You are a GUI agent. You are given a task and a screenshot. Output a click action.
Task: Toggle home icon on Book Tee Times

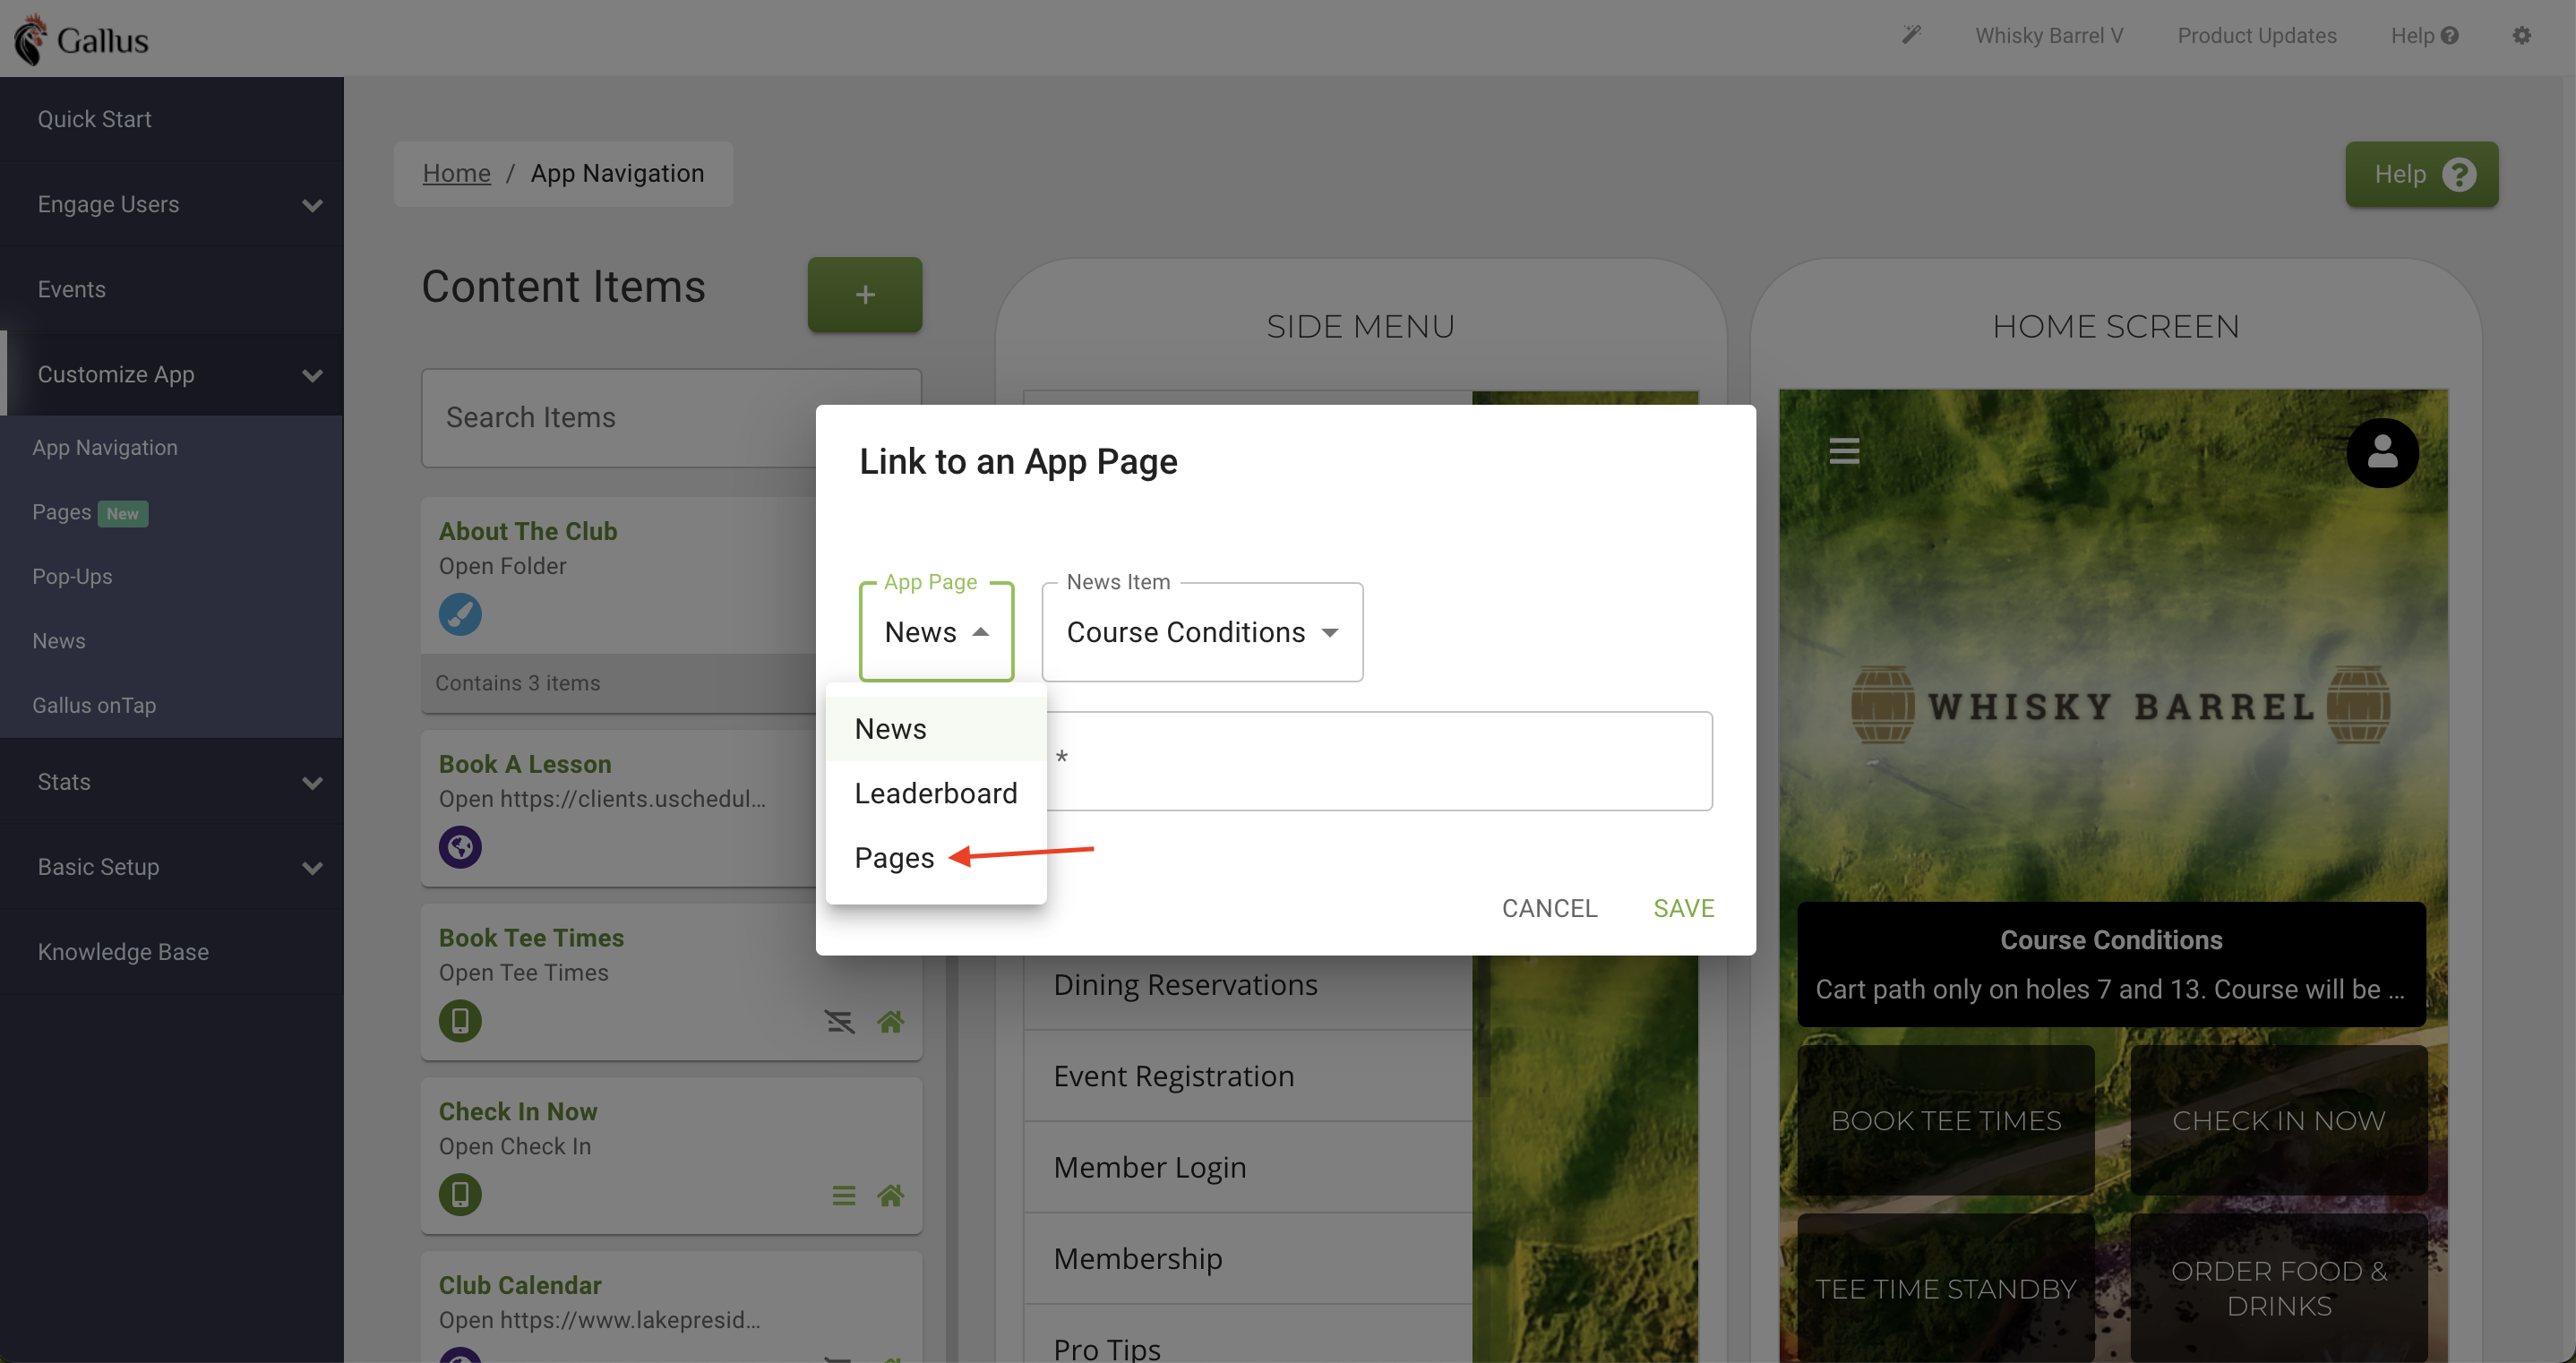[x=890, y=1022]
